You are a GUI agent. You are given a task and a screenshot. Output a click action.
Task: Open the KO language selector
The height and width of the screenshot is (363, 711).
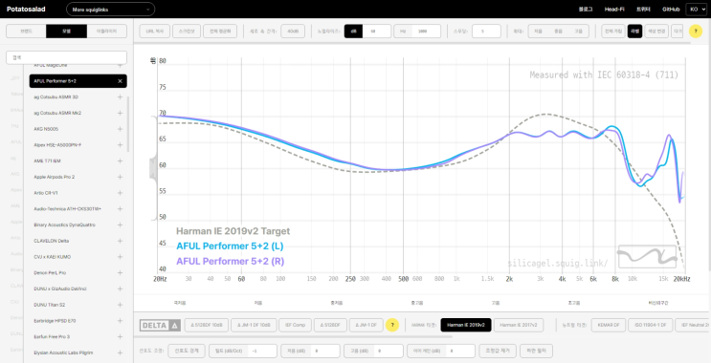[x=698, y=9]
